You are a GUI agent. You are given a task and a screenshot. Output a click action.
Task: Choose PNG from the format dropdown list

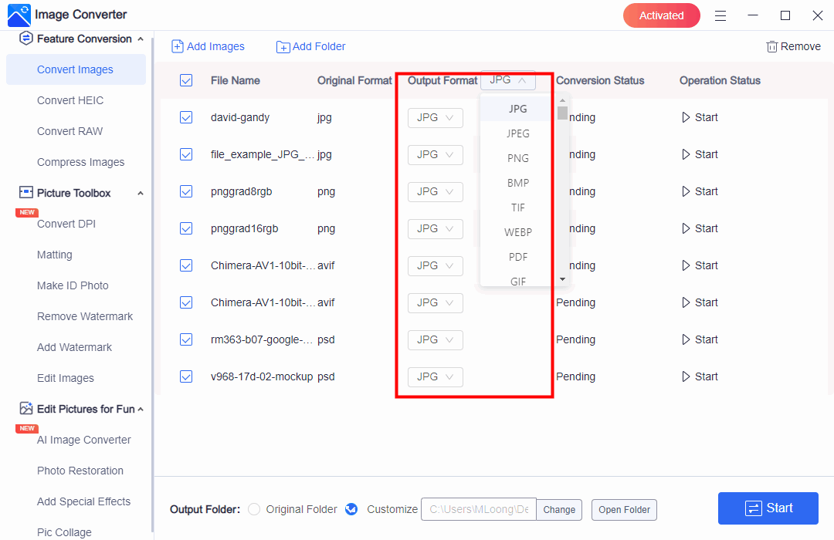coord(518,158)
